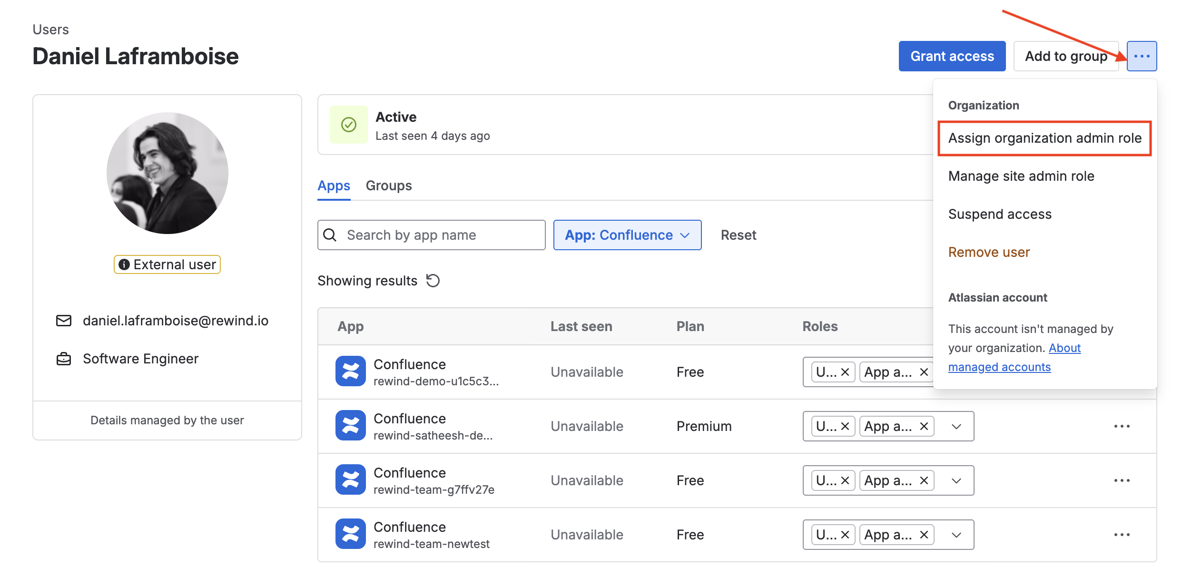Click the email daniel.laframboise@rewind.io
This screenshot has height=567, width=1182.
pos(176,321)
